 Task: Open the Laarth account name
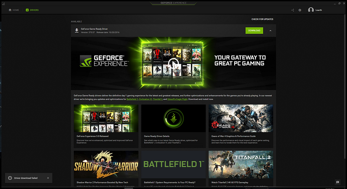point(319,10)
